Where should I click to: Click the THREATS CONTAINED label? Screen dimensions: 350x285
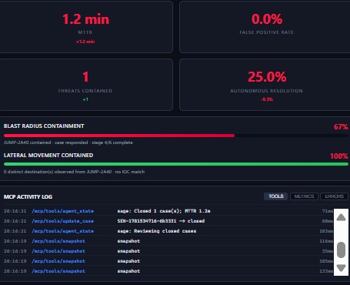pyautogui.click(x=85, y=91)
